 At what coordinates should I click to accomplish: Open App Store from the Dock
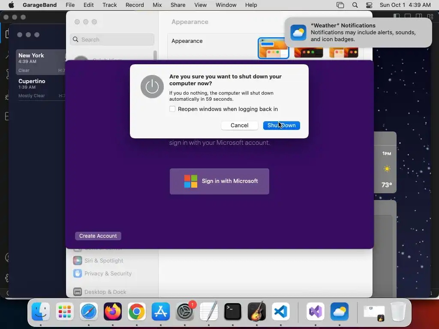(x=161, y=311)
